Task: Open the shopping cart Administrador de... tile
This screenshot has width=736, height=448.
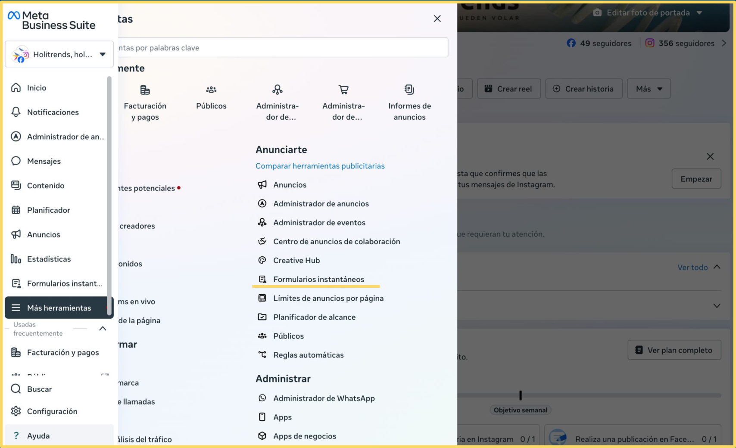Action: point(343,103)
